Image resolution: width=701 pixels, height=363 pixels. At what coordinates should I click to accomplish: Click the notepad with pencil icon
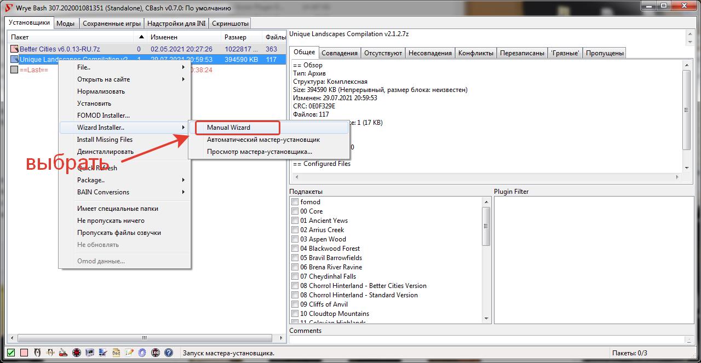[x=129, y=353]
